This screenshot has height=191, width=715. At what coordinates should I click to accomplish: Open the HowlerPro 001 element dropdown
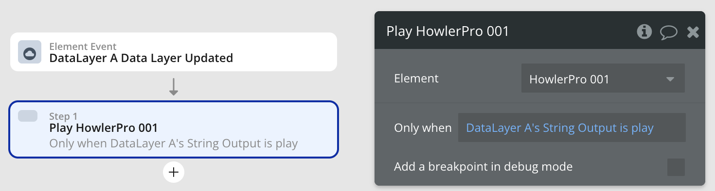click(603, 78)
